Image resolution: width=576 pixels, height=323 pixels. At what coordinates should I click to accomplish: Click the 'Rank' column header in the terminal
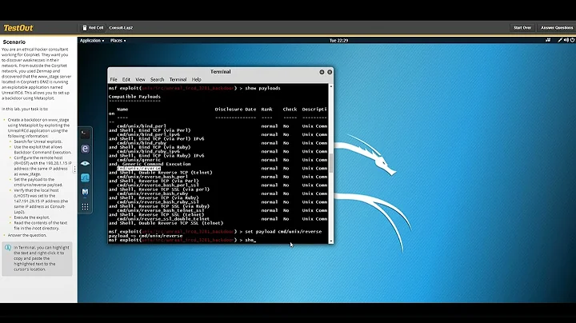point(266,110)
